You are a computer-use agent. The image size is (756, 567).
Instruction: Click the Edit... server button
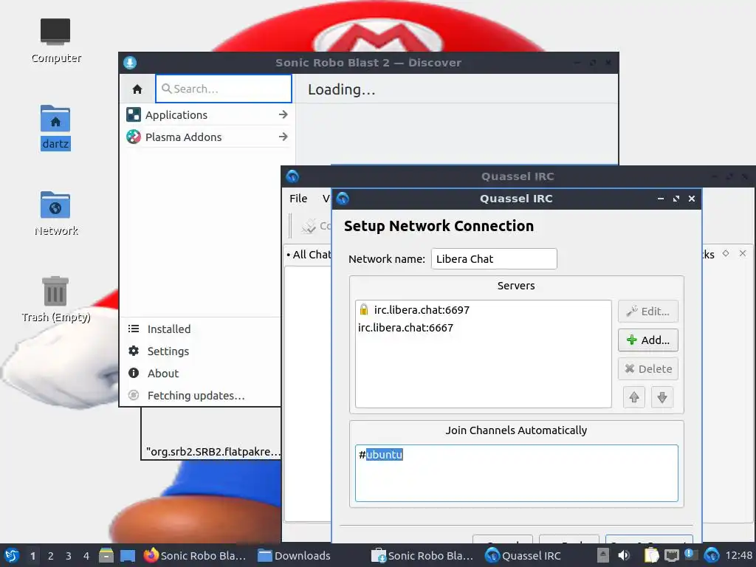tap(648, 312)
